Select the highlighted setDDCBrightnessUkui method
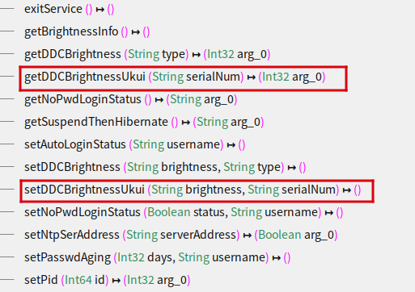The width and height of the screenshot is (415, 292). [x=193, y=190]
